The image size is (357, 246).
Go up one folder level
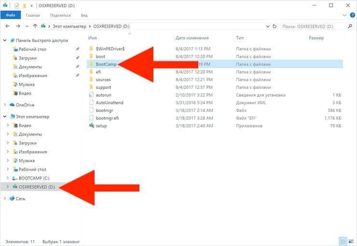tap(35, 26)
